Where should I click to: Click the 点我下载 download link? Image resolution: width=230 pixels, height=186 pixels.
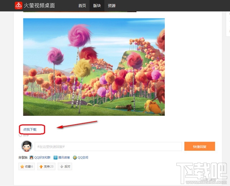tap(30, 130)
